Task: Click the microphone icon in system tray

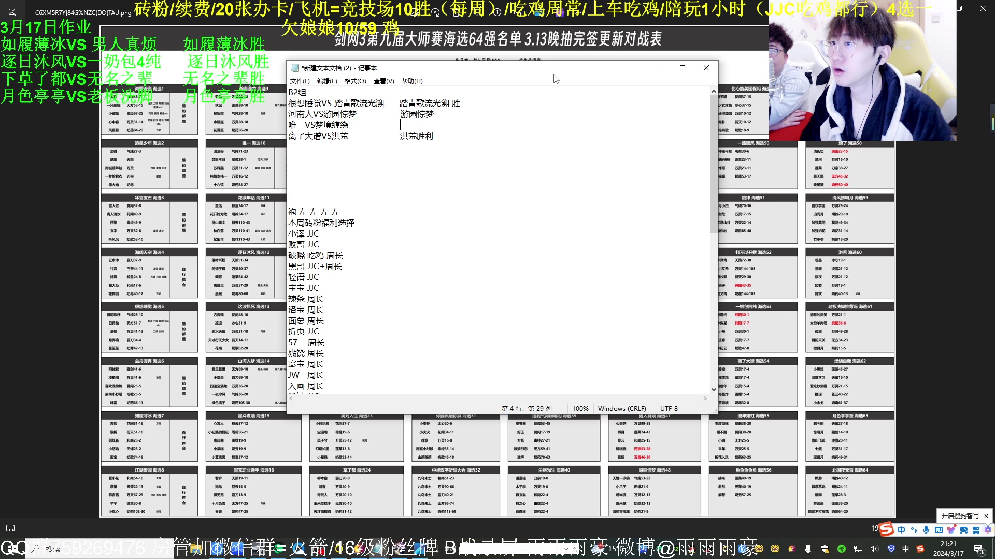Action: [x=808, y=549]
